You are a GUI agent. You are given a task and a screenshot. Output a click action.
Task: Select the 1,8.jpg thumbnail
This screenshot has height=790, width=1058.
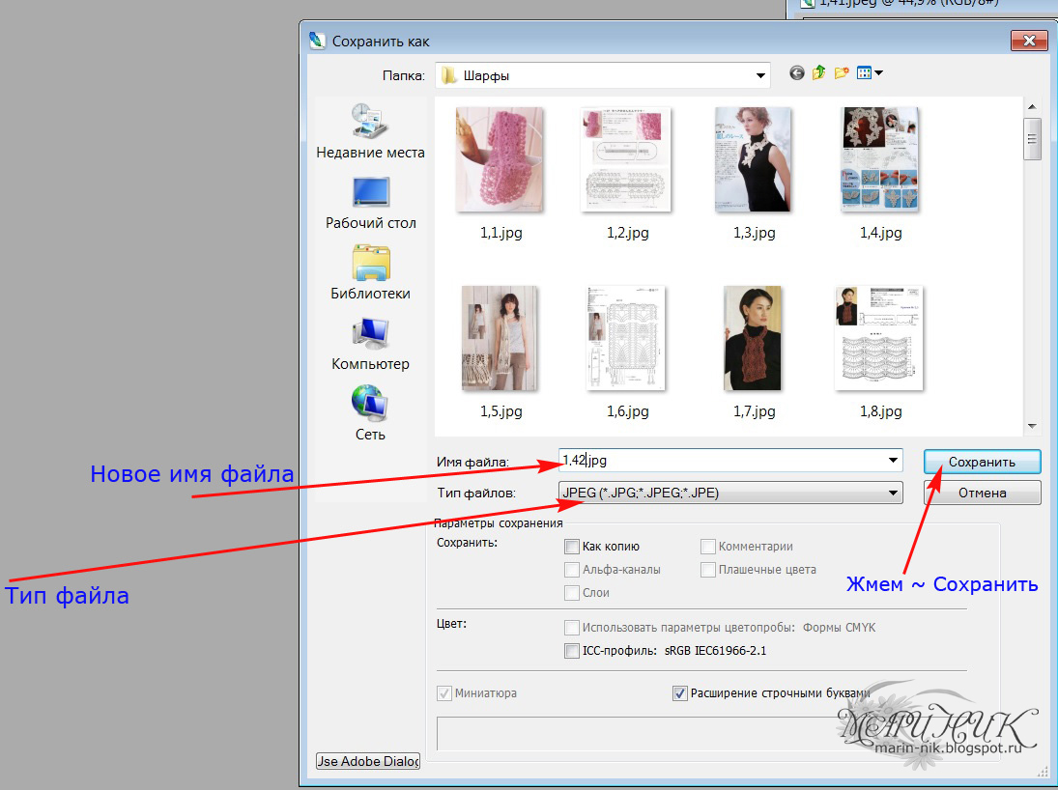tap(878, 338)
